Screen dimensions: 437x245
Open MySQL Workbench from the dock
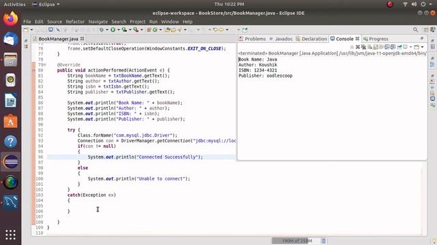[11, 202]
